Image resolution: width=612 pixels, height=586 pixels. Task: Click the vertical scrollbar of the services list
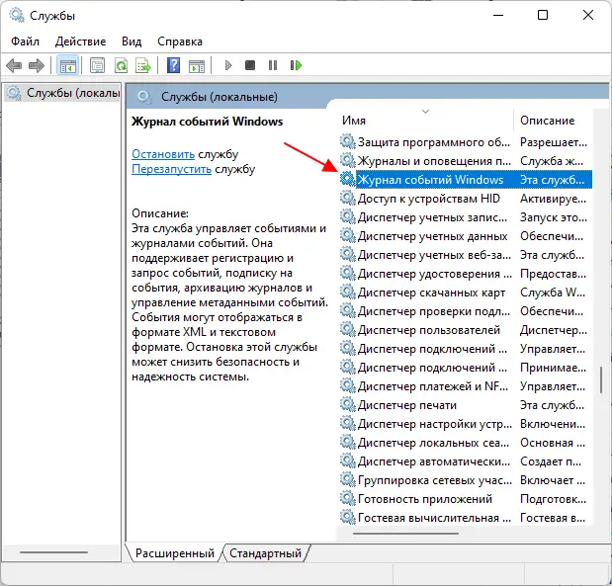(x=599, y=379)
